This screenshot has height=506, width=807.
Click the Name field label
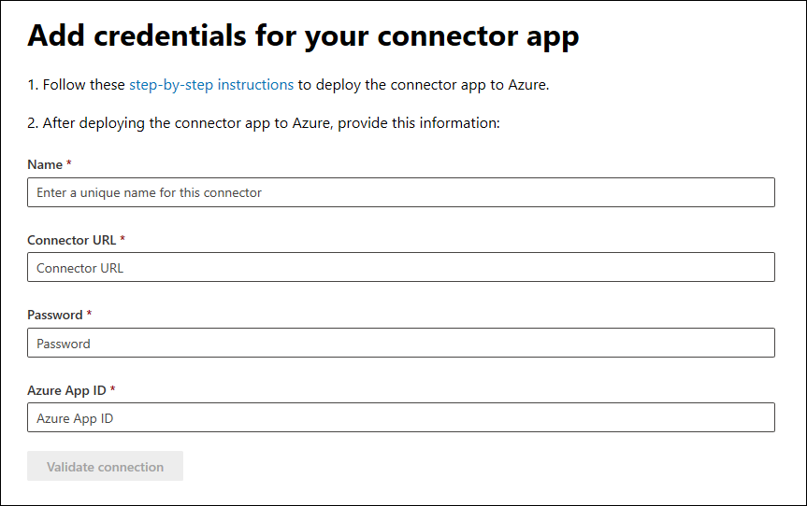tap(44, 165)
